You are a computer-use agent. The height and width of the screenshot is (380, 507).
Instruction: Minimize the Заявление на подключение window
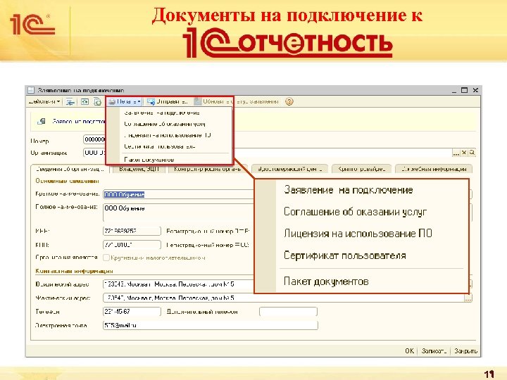coord(454,91)
